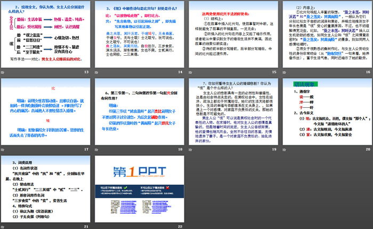Click animation star icon under slide 16
The image size is (373, 229).
pyautogui.click(x=284, y=72)
